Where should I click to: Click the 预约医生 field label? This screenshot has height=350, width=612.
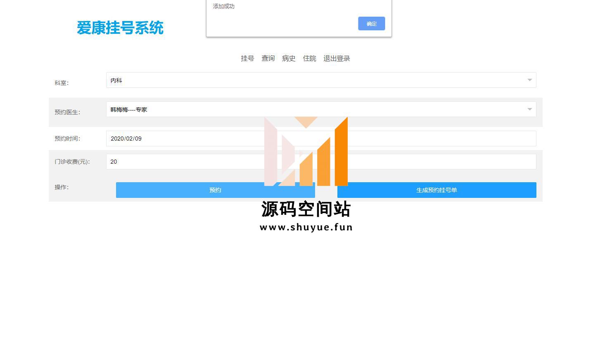(67, 112)
